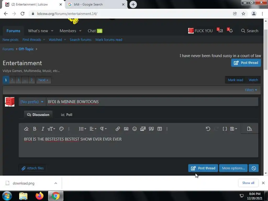Image resolution: width=268 pixels, height=201 pixels.
Task: Insert a link with chain icon
Action: tap(118, 129)
